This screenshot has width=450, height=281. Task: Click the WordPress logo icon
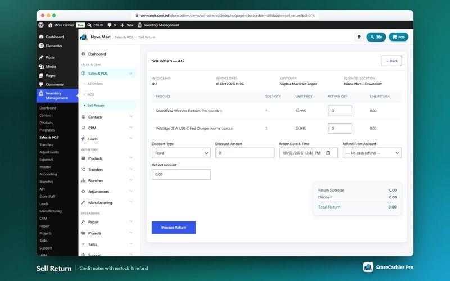pos(41,25)
